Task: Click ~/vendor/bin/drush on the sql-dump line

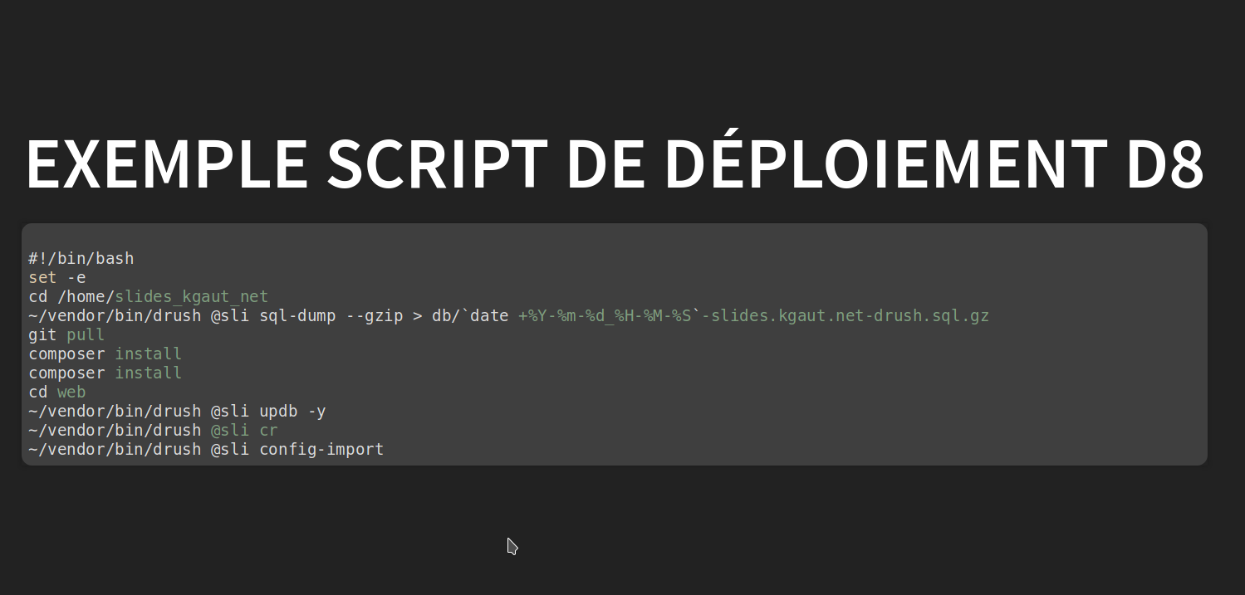Action: (115, 316)
